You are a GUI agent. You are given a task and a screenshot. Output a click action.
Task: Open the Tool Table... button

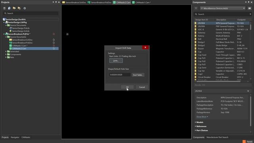click(138, 75)
